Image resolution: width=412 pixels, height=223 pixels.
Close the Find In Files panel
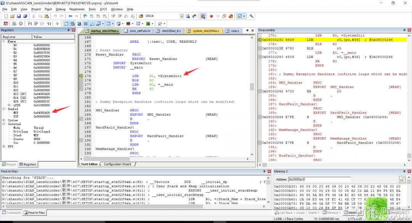click(x=269, y=171)
